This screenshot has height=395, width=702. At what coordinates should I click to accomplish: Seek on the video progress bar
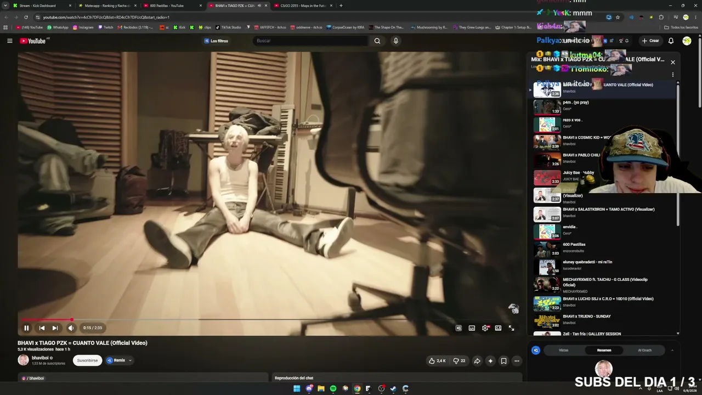269,319
